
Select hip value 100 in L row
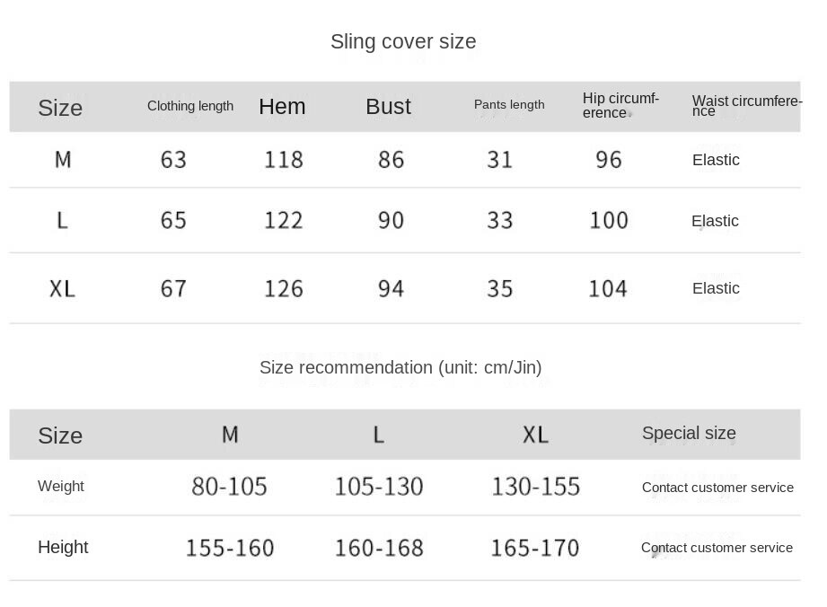click(608, 220)
